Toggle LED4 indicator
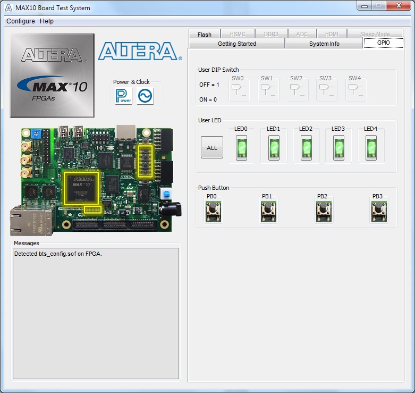This screenshot has width=415, height=393. 371,147
